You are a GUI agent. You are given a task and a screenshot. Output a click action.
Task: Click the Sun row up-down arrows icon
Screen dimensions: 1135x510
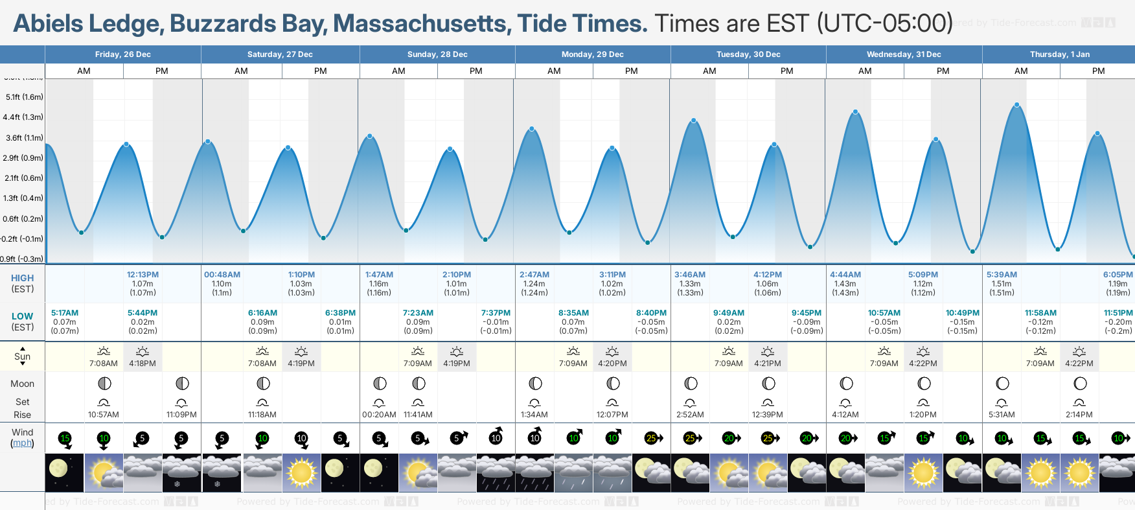click(x=23, y=356)
